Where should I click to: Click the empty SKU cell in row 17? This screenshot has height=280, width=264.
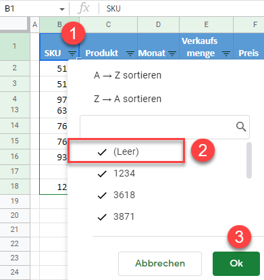pos(53,172)
